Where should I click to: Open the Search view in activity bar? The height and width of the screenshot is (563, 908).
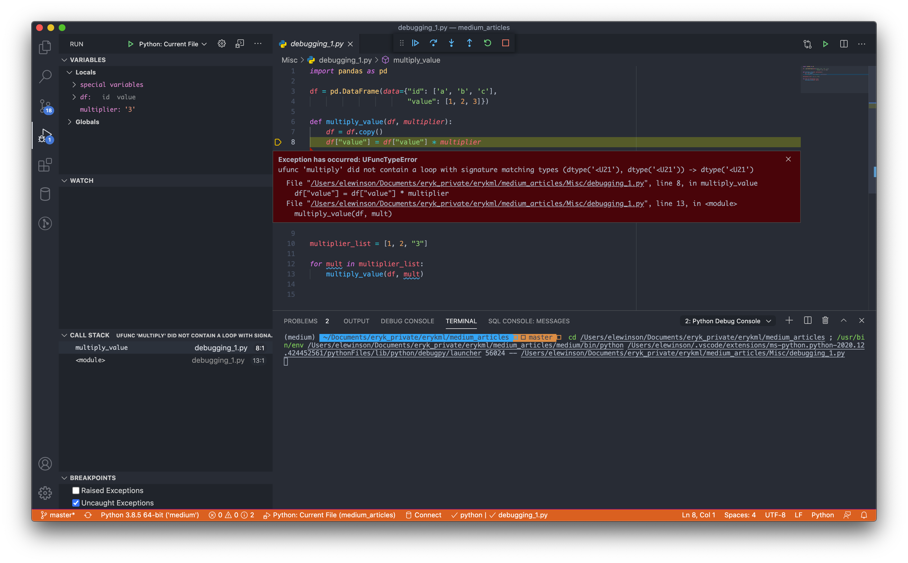(x=45, y=76)
